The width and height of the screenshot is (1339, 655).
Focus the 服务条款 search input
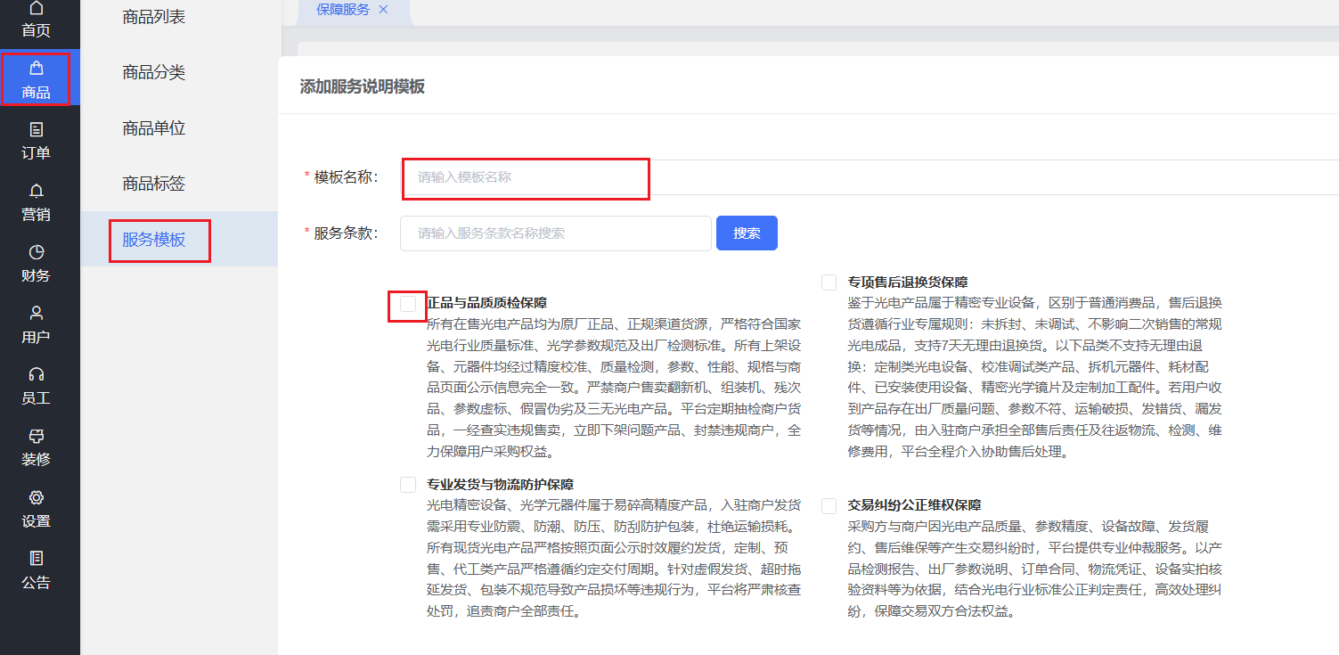click(556, 233)
